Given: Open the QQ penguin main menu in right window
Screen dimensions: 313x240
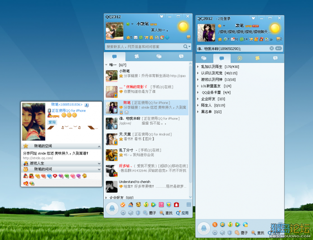Looking at the screenshot, I should coord(204,229).
